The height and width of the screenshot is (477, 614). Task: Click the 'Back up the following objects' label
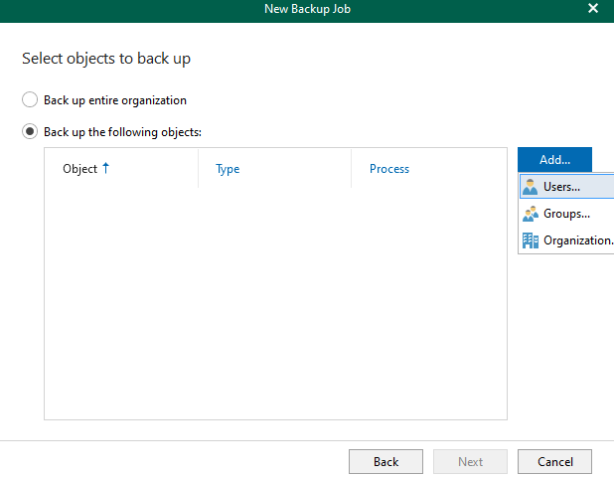(122, 132)
